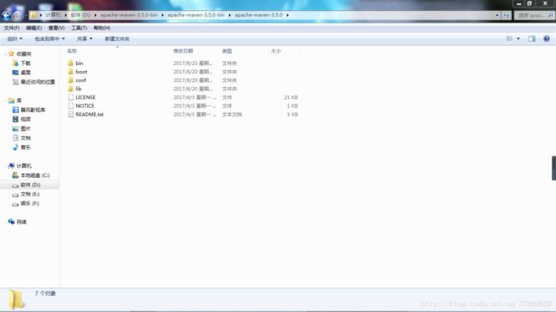
Task: Open recent pages dropdown by nav arrows
Action: pyautogui.click(x=26, y=15)
